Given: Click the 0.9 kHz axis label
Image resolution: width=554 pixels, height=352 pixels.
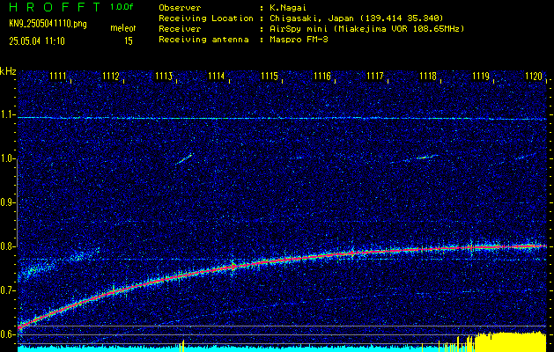Looking at the screenshot, I should coord(8,202).
